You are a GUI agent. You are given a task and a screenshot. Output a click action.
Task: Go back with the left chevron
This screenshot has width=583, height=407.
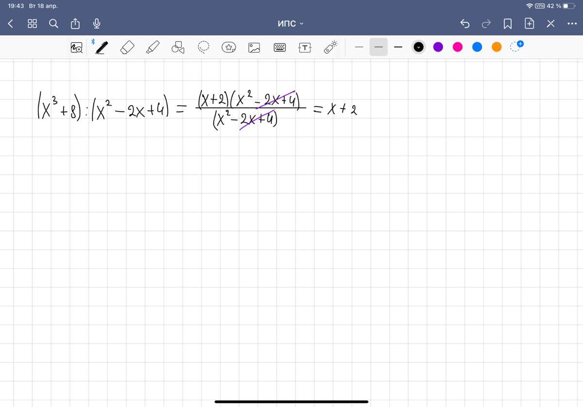pos(10,23)
